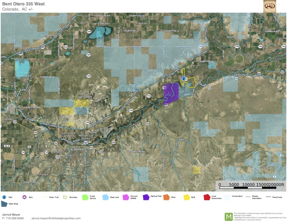The width and height of the screenshot is (287, 222).
Task: Click the La Junta city label
Action: [76, 149]
